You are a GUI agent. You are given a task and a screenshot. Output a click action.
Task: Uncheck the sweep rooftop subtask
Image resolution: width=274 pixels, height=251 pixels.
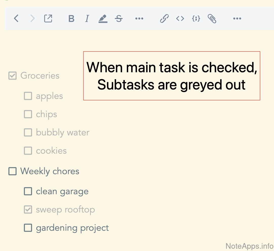[x=28, y=210]
